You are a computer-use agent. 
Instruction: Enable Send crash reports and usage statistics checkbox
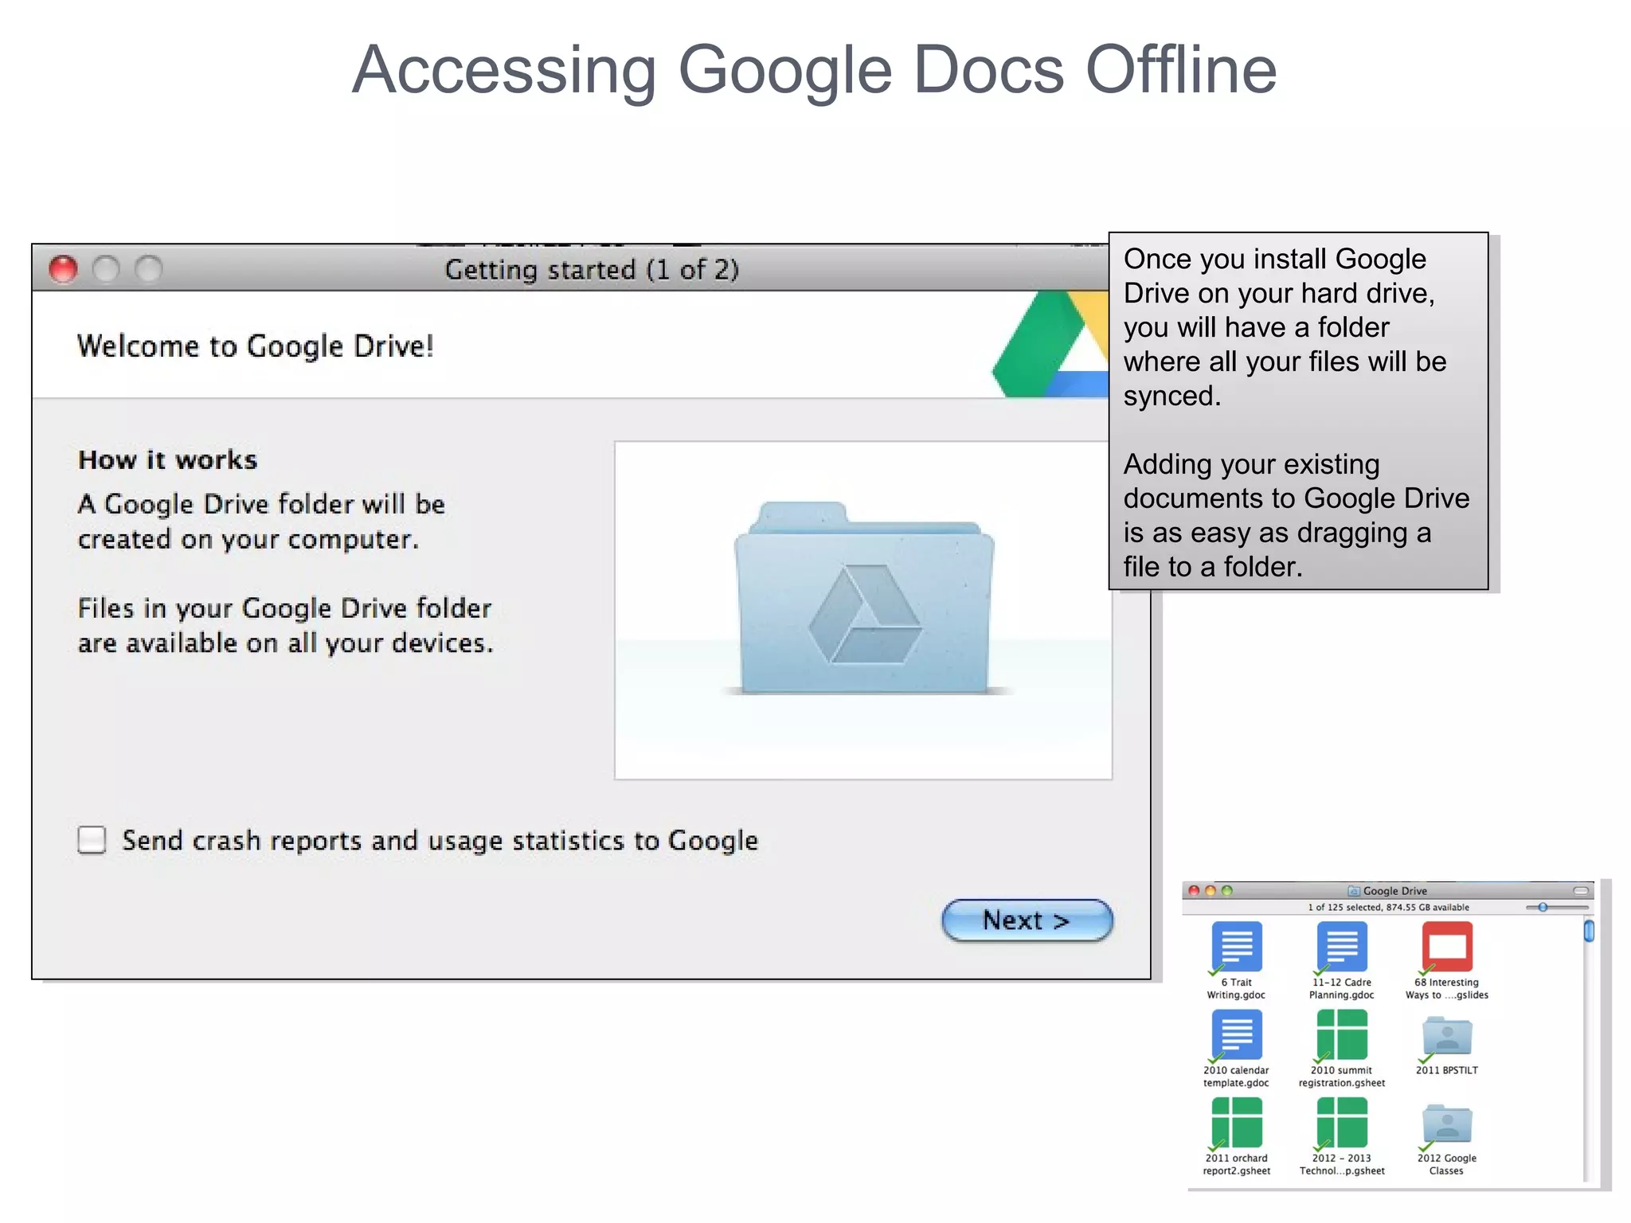92,840
